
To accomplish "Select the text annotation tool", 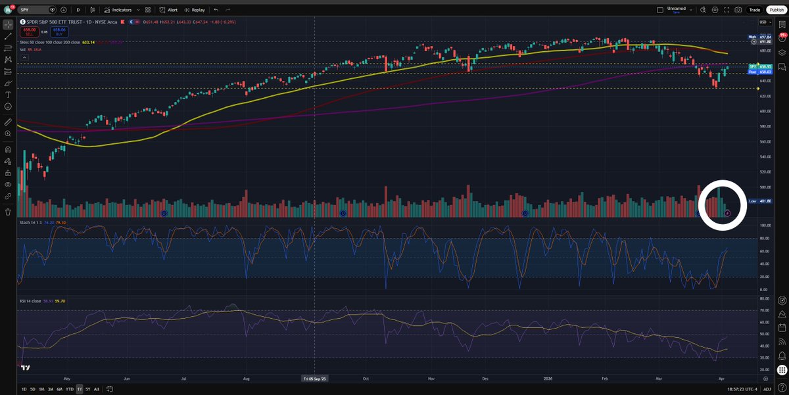I will [x=8, y=95].
